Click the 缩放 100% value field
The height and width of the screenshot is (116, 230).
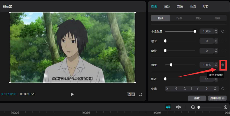click(207, 65)
